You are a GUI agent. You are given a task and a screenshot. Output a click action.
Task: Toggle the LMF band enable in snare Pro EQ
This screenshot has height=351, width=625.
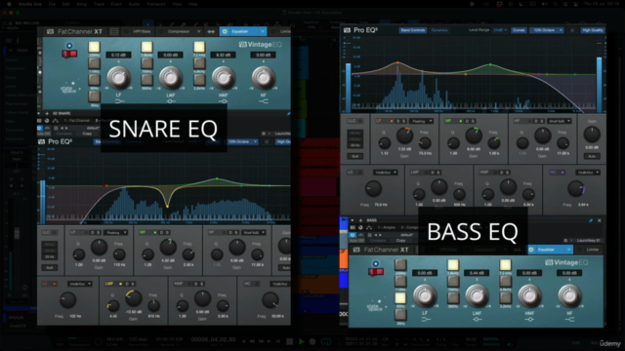point(121,284)
